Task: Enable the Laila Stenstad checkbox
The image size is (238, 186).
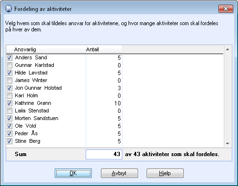Action: click(10, 111)
